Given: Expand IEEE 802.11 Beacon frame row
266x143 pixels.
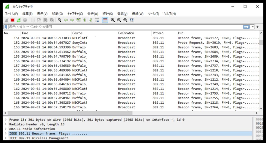Looking at the screenshot, I should (x=6, y=133).
